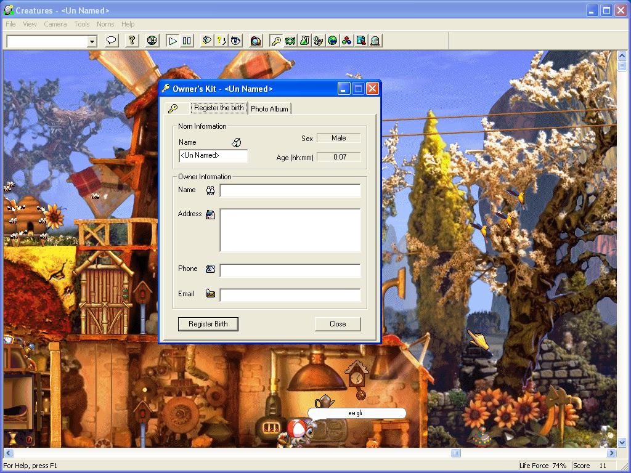Click the key icon beside the tabs

point(173,108)
